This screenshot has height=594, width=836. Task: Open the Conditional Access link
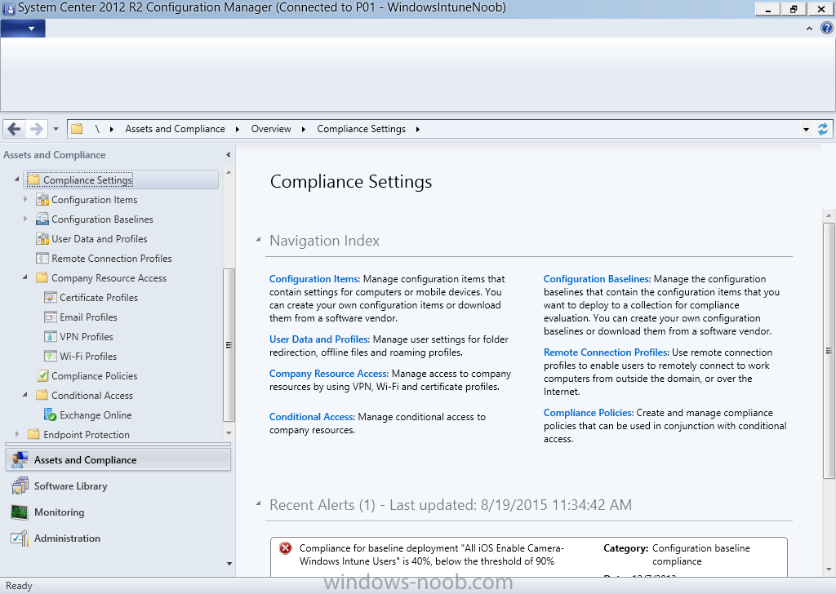click(x=311, y=417)
